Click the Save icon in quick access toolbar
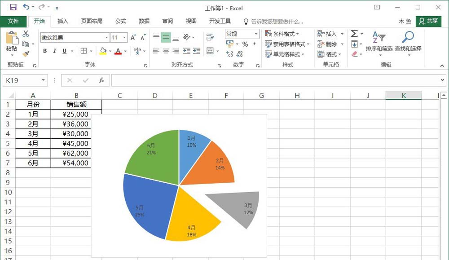 (x=13, y=7)
